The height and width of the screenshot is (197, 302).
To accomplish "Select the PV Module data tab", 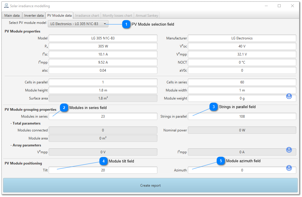I will (x=59, y=16).
